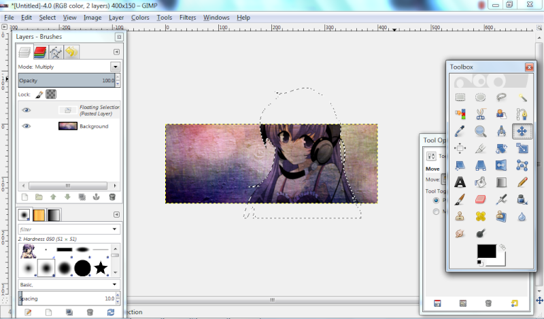The image size is (544, 319).
Task: Choose the first Tool Toggle radio option
Action: (x=436, y=200)
